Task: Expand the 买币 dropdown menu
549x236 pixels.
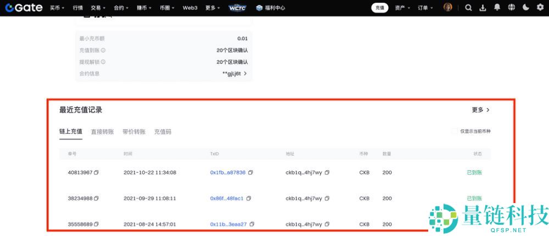Action: [57, 8]
